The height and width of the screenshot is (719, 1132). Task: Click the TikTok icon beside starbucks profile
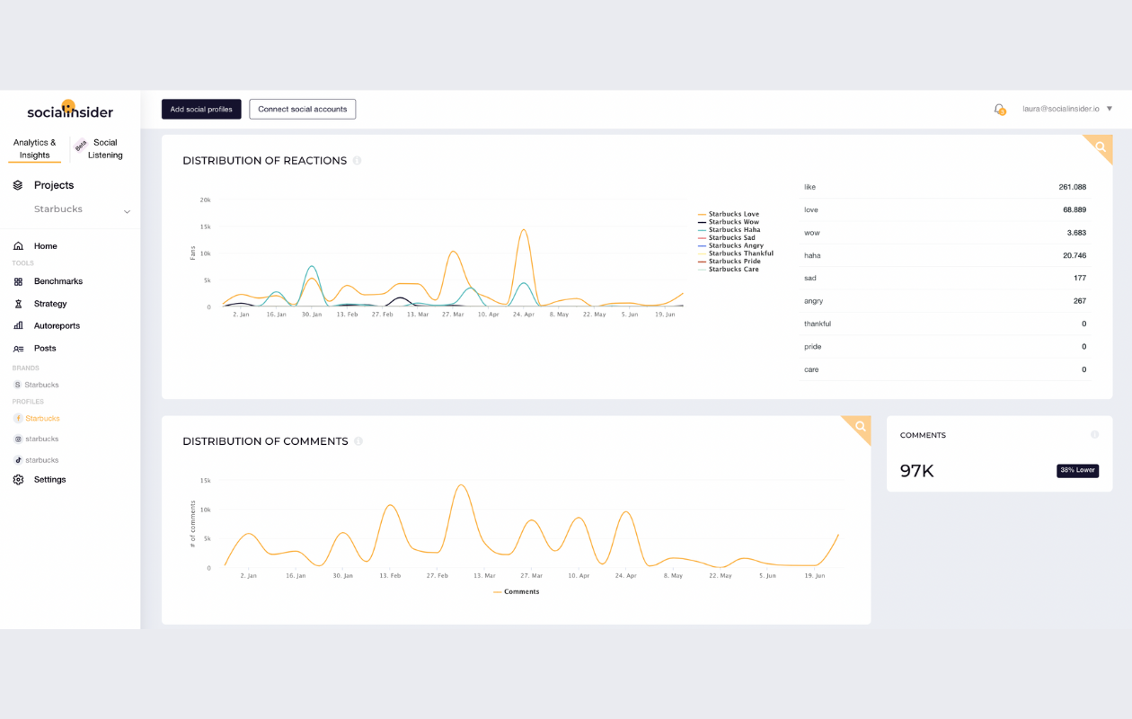(x=18, y=460)
